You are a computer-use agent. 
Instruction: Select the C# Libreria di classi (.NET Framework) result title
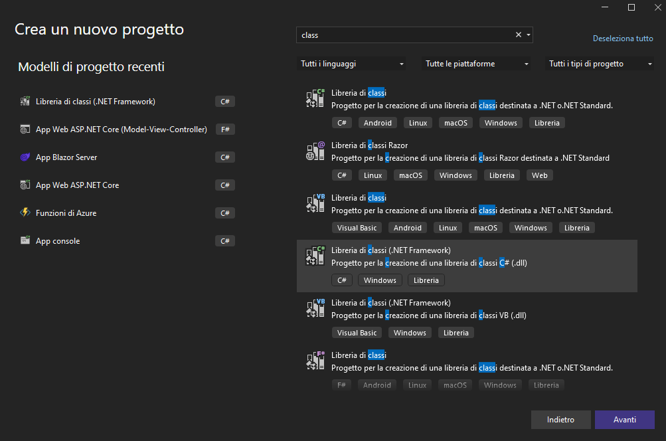pos(390,250)
